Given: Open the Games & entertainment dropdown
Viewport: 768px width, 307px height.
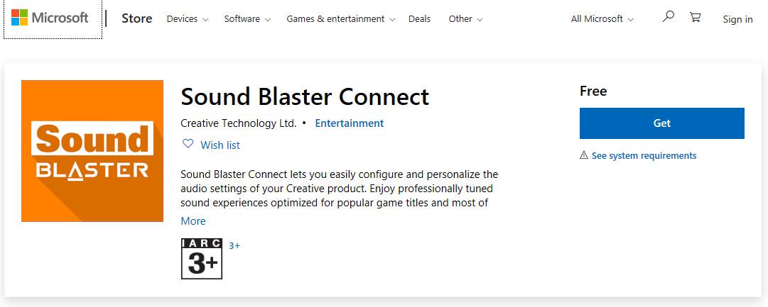Looking at the screenshot, I should pyautogui.click(x=340, y=19).
